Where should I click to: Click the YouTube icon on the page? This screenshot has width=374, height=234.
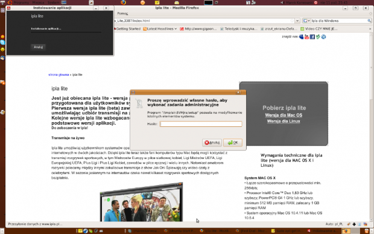coord(306,37)
